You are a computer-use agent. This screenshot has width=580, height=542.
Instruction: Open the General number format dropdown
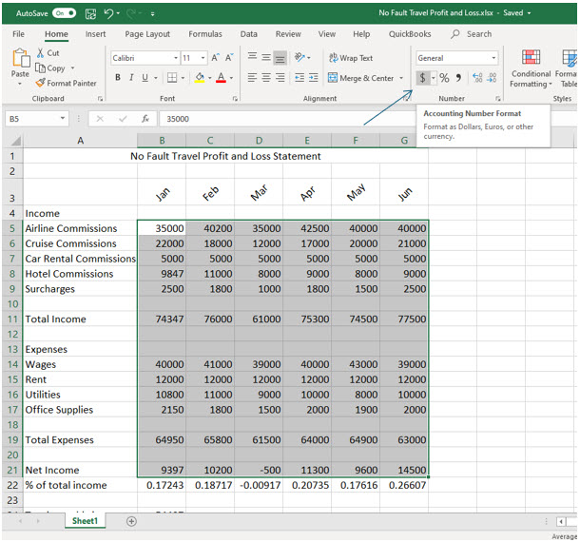pos(493,58)
